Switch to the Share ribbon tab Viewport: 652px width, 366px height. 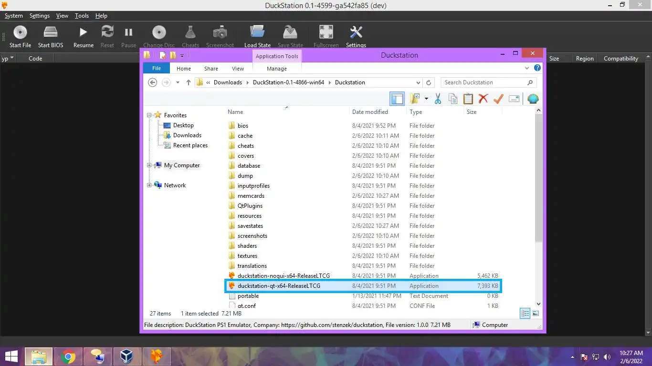tap(211, 69)
